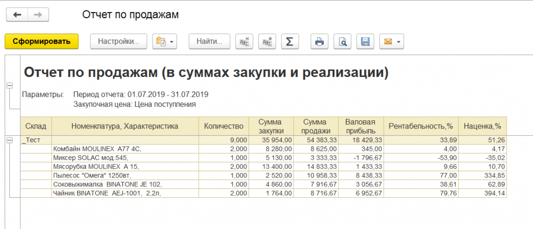This screenshot has width=533, height=229.
Task: Click total markup value 51,26
Action: (483, 140)
